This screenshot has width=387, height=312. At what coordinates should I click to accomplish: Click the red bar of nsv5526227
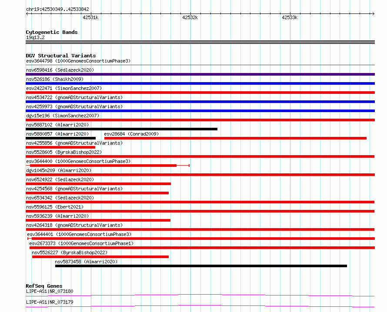(100, 257)
